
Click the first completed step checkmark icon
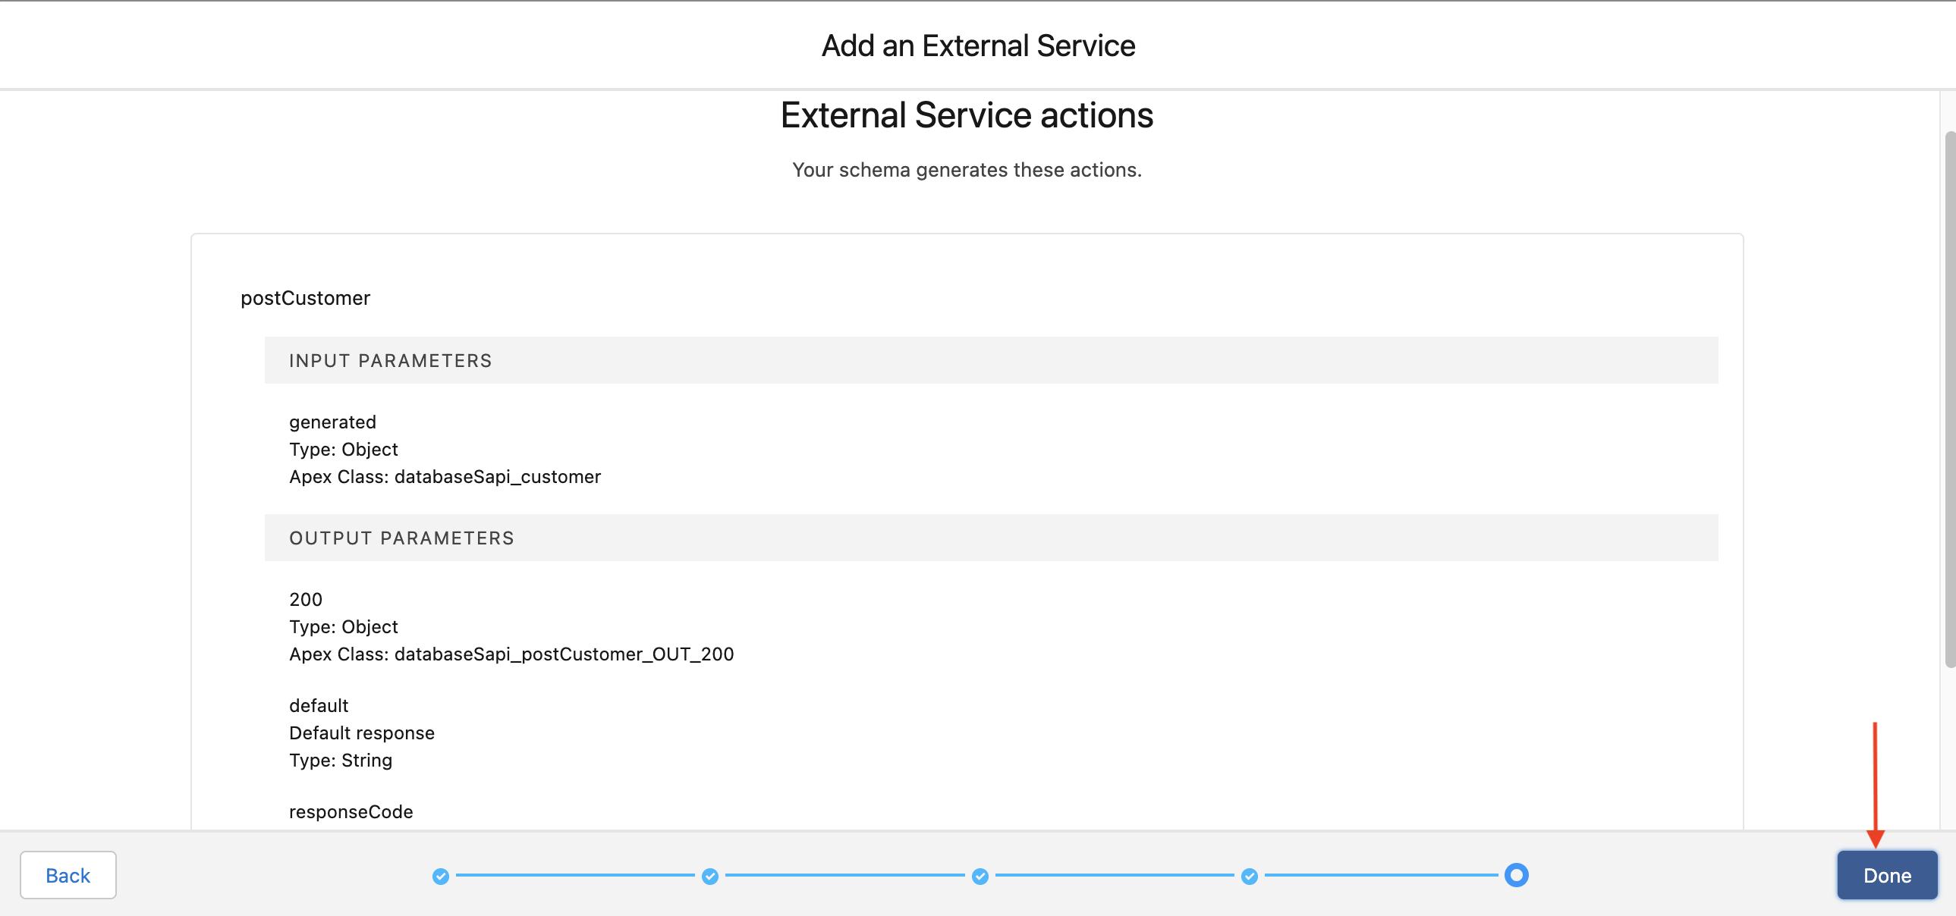[x=441, y=877]
